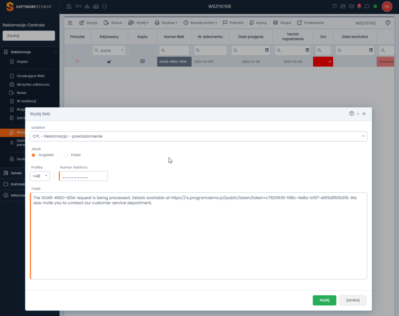Open the +48 prefix dropdown
Viewport: 399px width, 316px height.
(x=41, y=176)
